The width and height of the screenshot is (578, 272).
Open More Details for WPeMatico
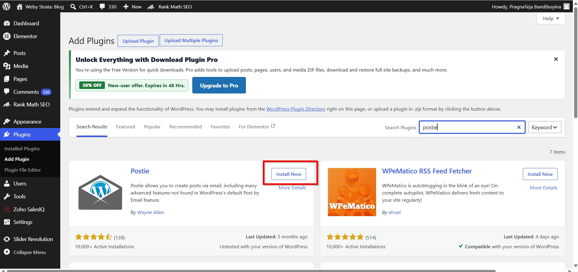[544, 188]
